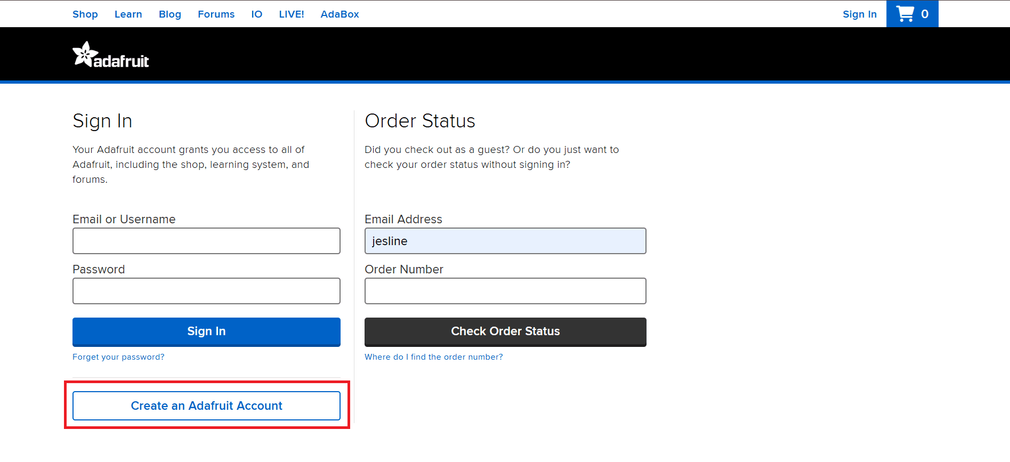Open the Forget your password link
1010x462 pixels.
118,357
